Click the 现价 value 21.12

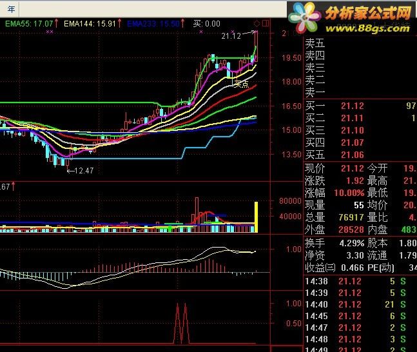coord(353,168)
